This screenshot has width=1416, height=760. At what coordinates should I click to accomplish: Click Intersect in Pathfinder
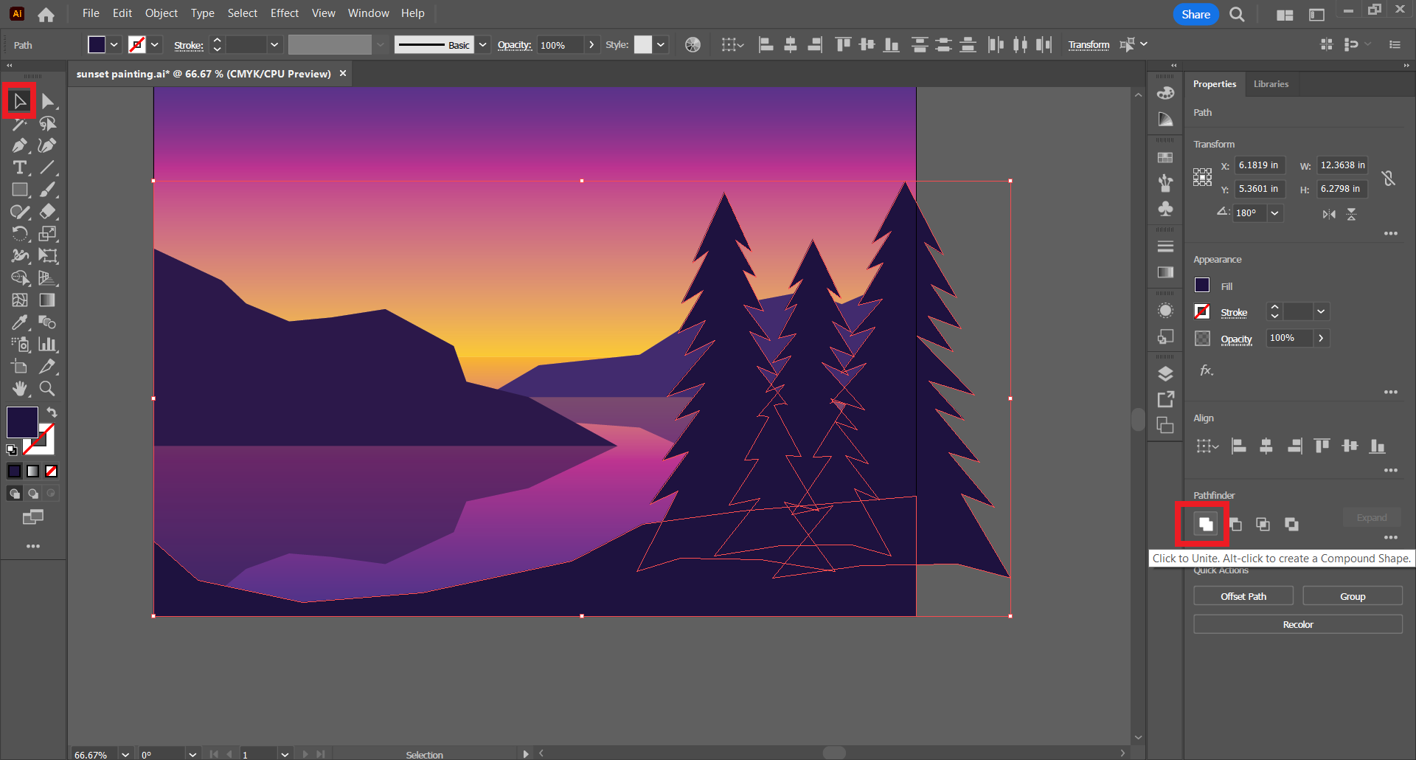1263,525
